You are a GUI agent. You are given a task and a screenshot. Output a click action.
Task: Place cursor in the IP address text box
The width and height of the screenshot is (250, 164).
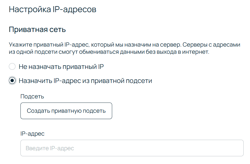pos(132,148)
